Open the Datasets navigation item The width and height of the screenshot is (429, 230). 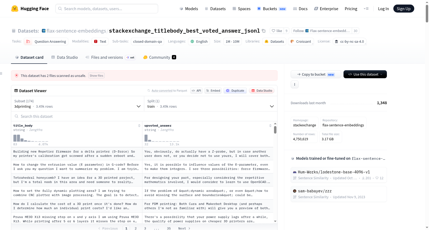215,9
